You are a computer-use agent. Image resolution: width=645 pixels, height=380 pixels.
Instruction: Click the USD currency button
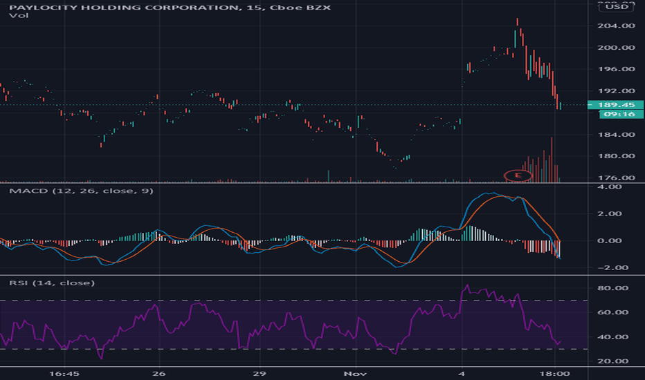617,7
